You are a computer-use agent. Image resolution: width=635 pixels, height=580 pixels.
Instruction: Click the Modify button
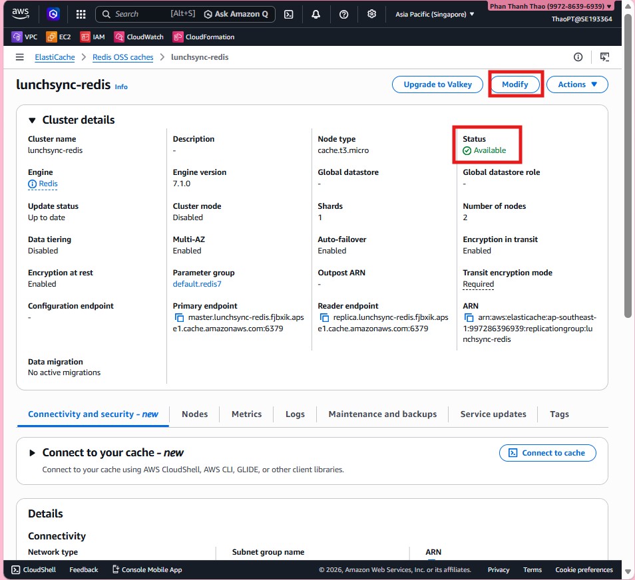click(x=515, y=84)
